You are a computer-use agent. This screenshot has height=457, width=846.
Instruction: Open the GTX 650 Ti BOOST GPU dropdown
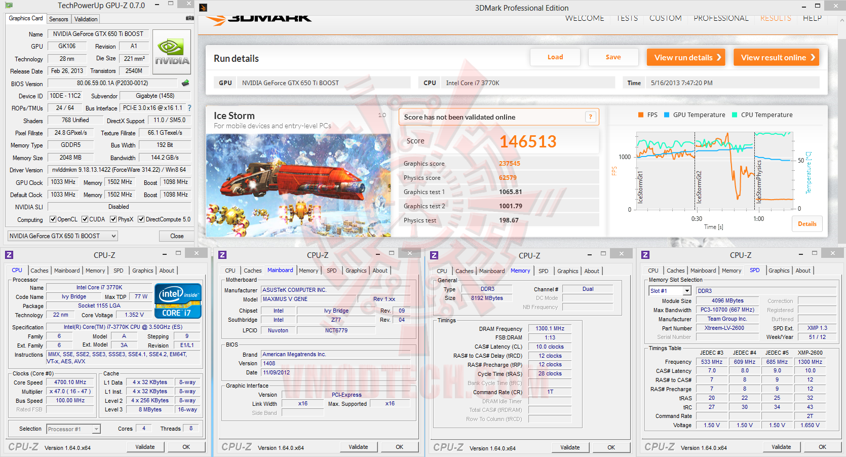pos(63,236)
